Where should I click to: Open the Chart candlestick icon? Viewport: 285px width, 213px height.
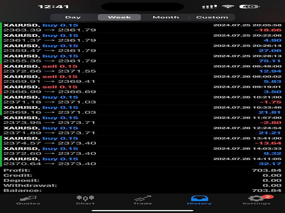(85, 198)
